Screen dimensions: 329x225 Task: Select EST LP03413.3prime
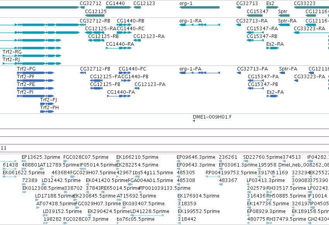266,181
